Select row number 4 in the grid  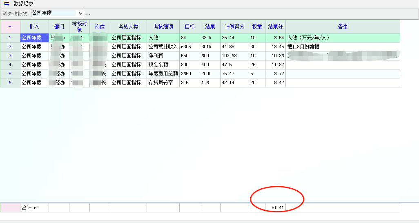pos(10,65)
